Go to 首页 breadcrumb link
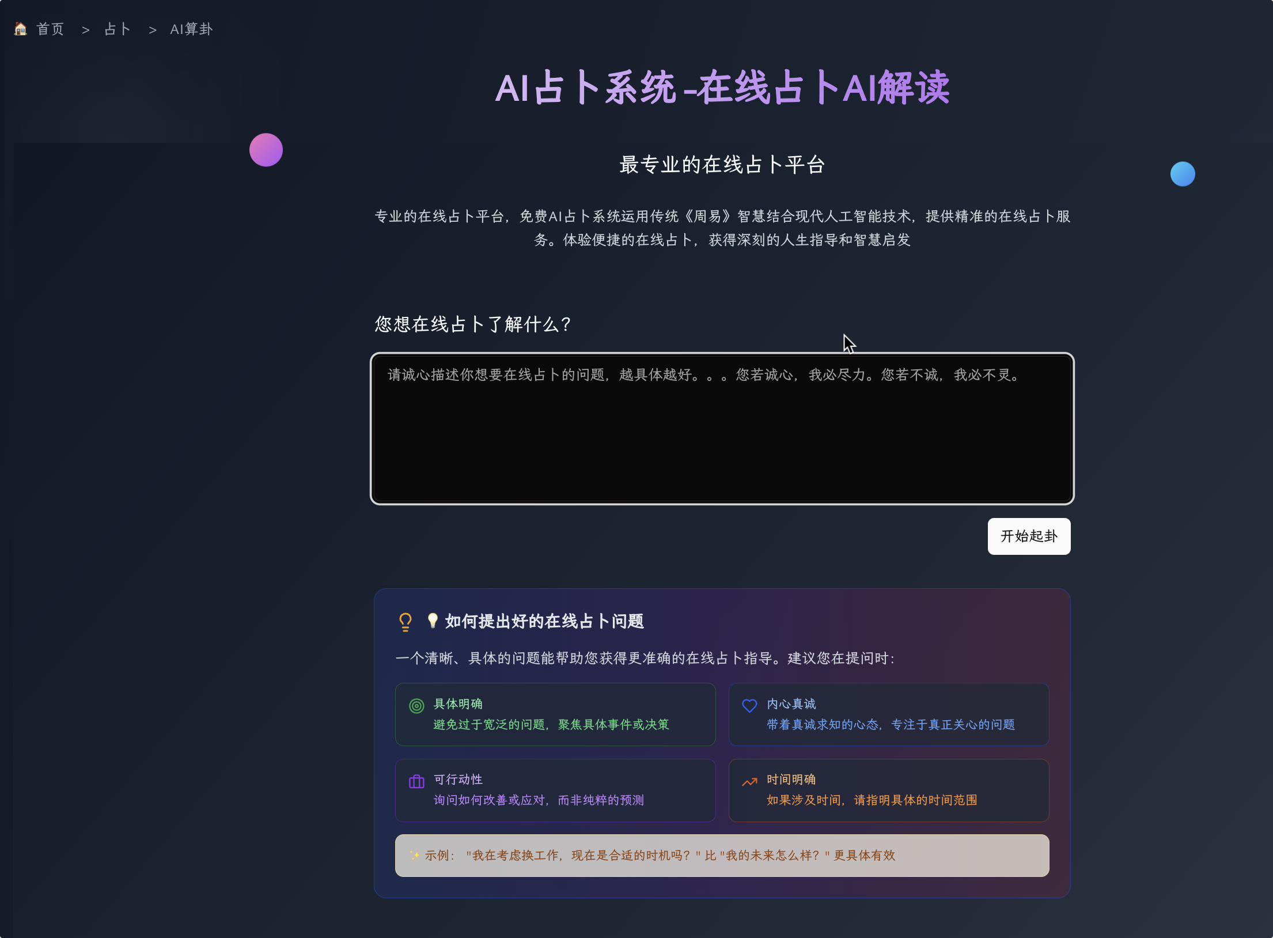The width and height of the screenshot is (1273, 938). click(x=50, y=29)
